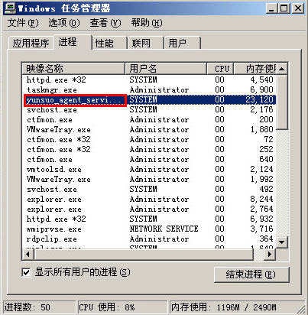Click the list's scroll-up arrow

click(281, 69)
